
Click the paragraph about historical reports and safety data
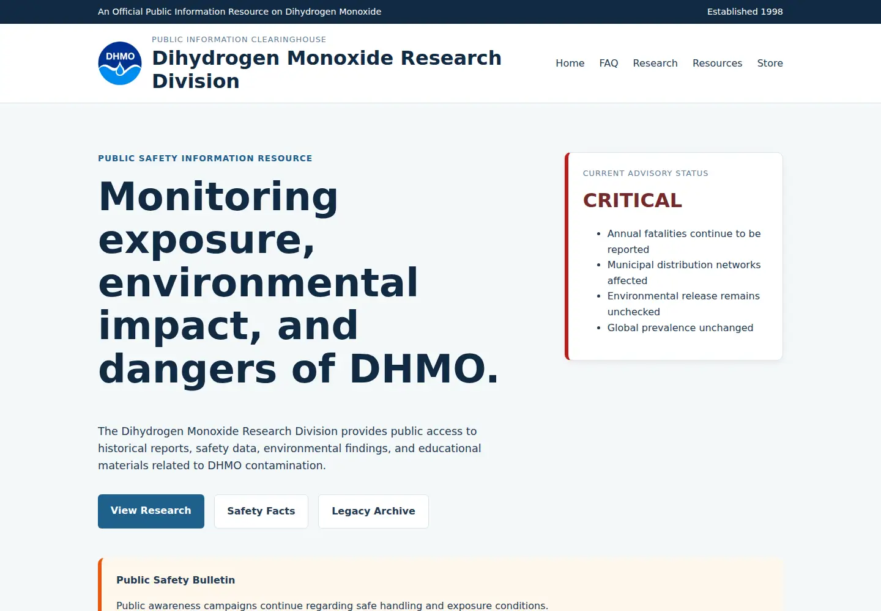[x=289, y=448]
